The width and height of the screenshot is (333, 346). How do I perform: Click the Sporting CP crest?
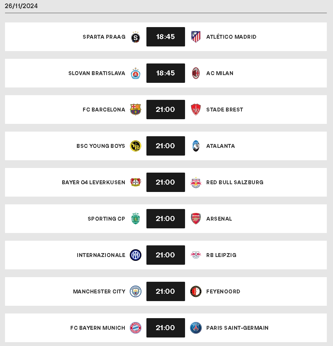[136, 218]
